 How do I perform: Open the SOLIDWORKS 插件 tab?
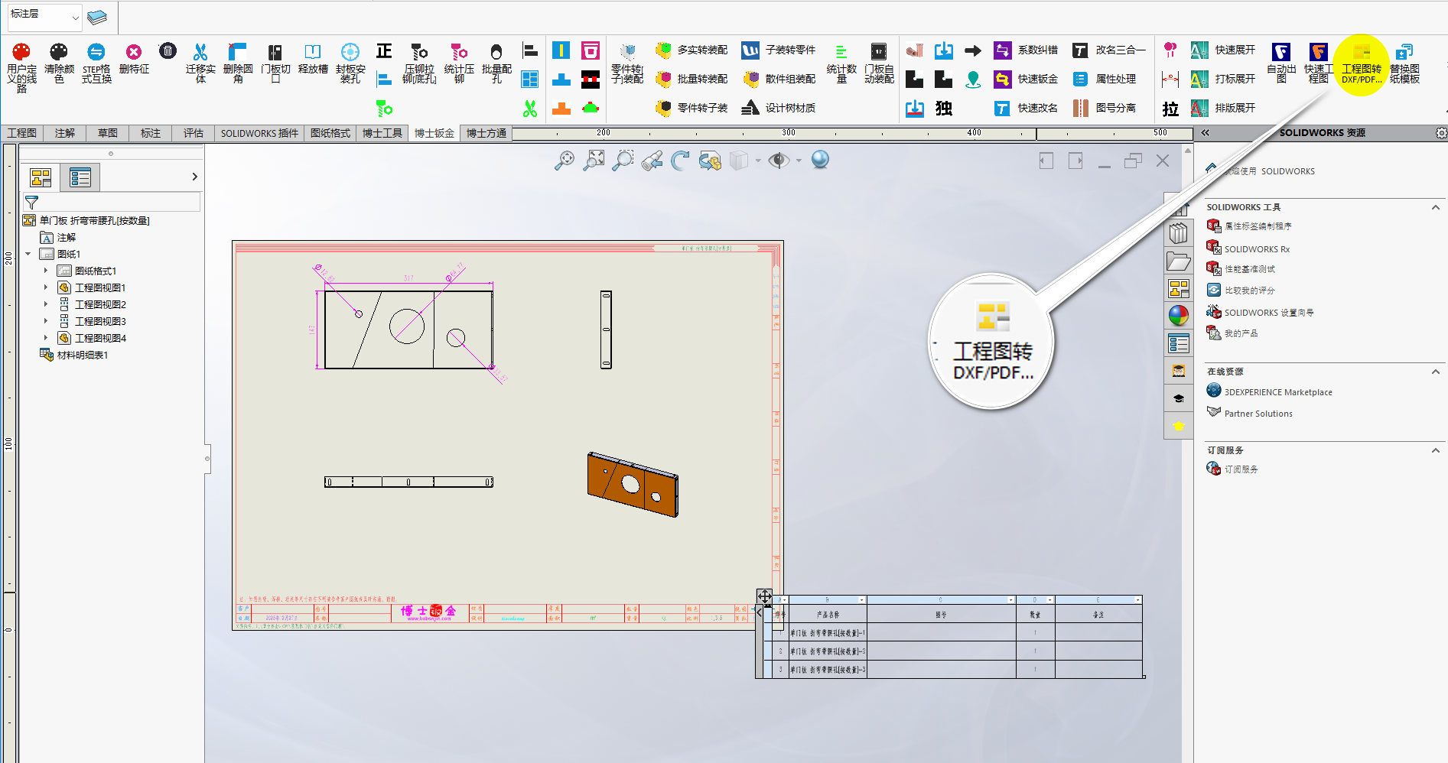tap(259, 133)
